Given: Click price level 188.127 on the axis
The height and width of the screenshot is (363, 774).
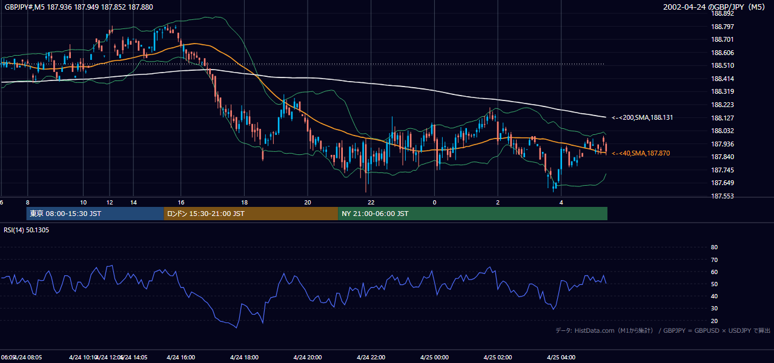Looking at the screenshot, I should tap(722, 118).
